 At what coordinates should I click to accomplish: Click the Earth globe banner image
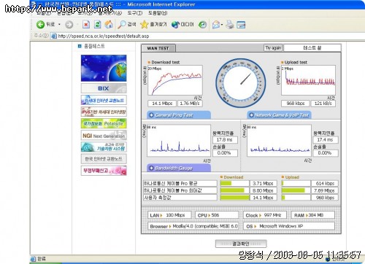point(104,68)
